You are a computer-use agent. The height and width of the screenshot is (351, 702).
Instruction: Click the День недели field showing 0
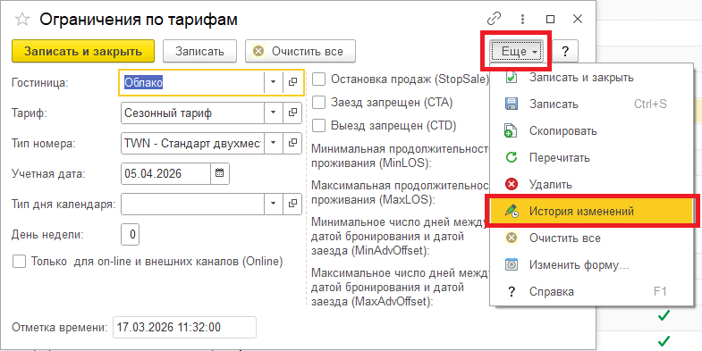(x=131, y=234)
